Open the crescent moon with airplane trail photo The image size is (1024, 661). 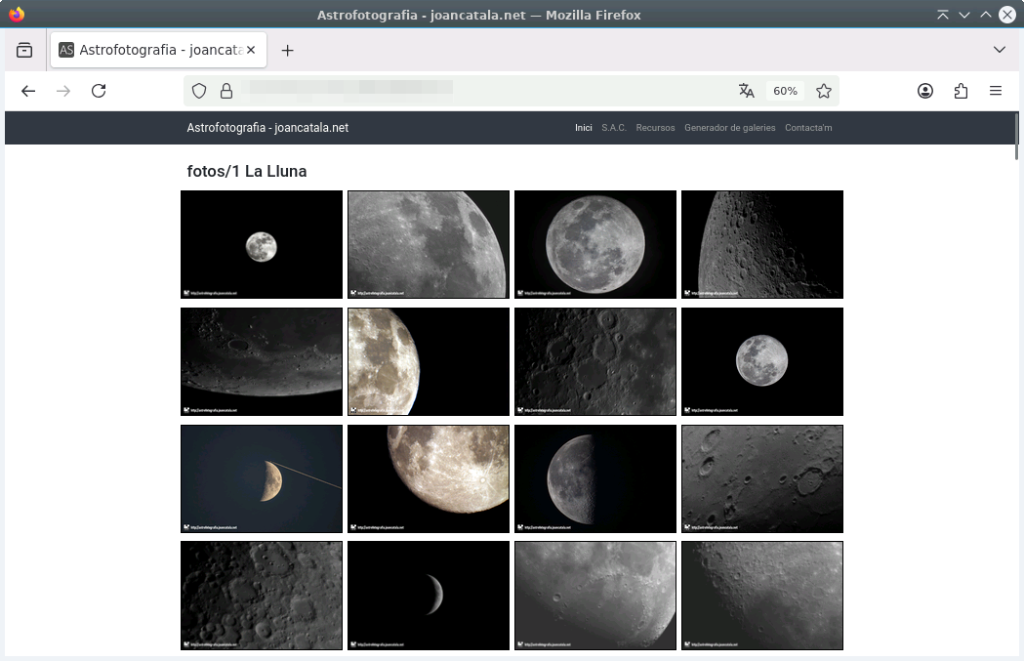point(262,478)
